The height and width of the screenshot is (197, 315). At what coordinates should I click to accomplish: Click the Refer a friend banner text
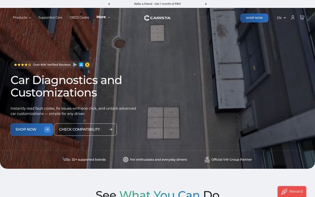(157, 4)
